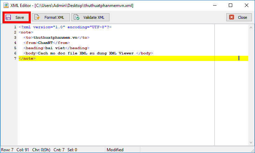Close the window using title bar X
Viewport: 255px width, 153px height.
click(x=247, y=6)
